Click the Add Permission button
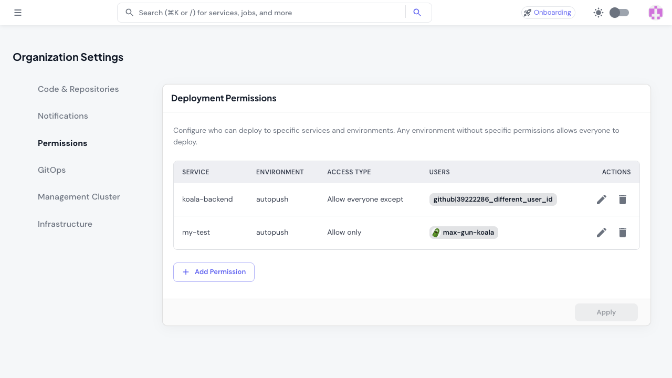Screen dimensions: 672x378 pyautogui.click(x=214, y=272)
